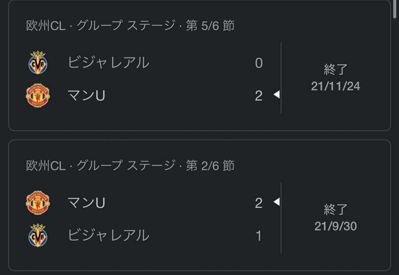Viewport: 399px width, 275px height.
Task: Click Villarreal crest in 21/11/24 match
Action: 38,62
